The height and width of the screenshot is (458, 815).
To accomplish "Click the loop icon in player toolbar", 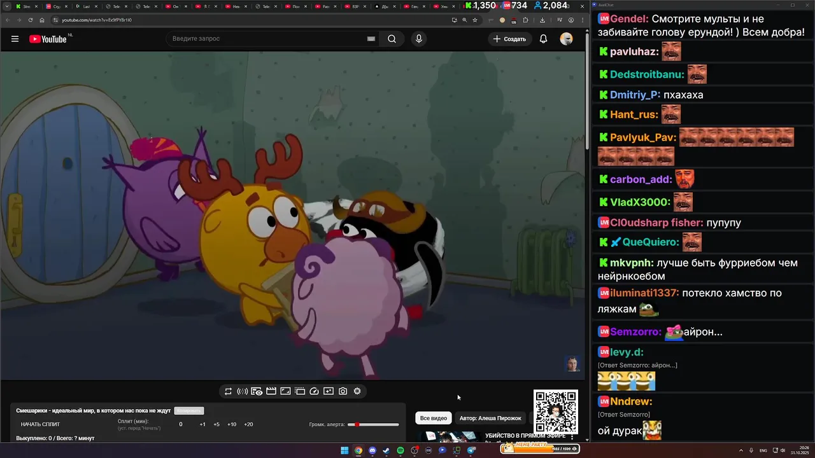I will [228, 391].
